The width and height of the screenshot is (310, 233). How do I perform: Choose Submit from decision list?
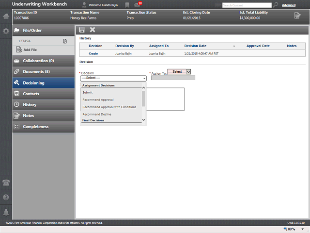coord(88,93)
